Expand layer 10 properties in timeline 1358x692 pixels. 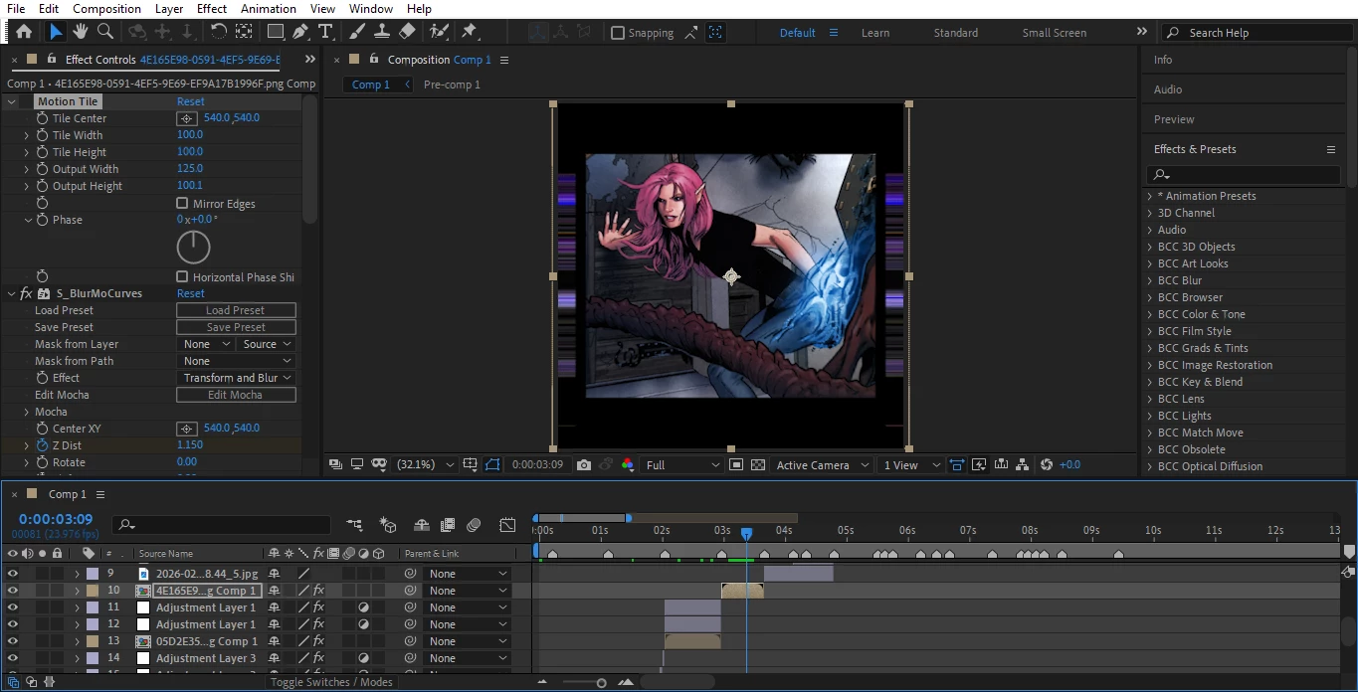click(x=77, y=591)
